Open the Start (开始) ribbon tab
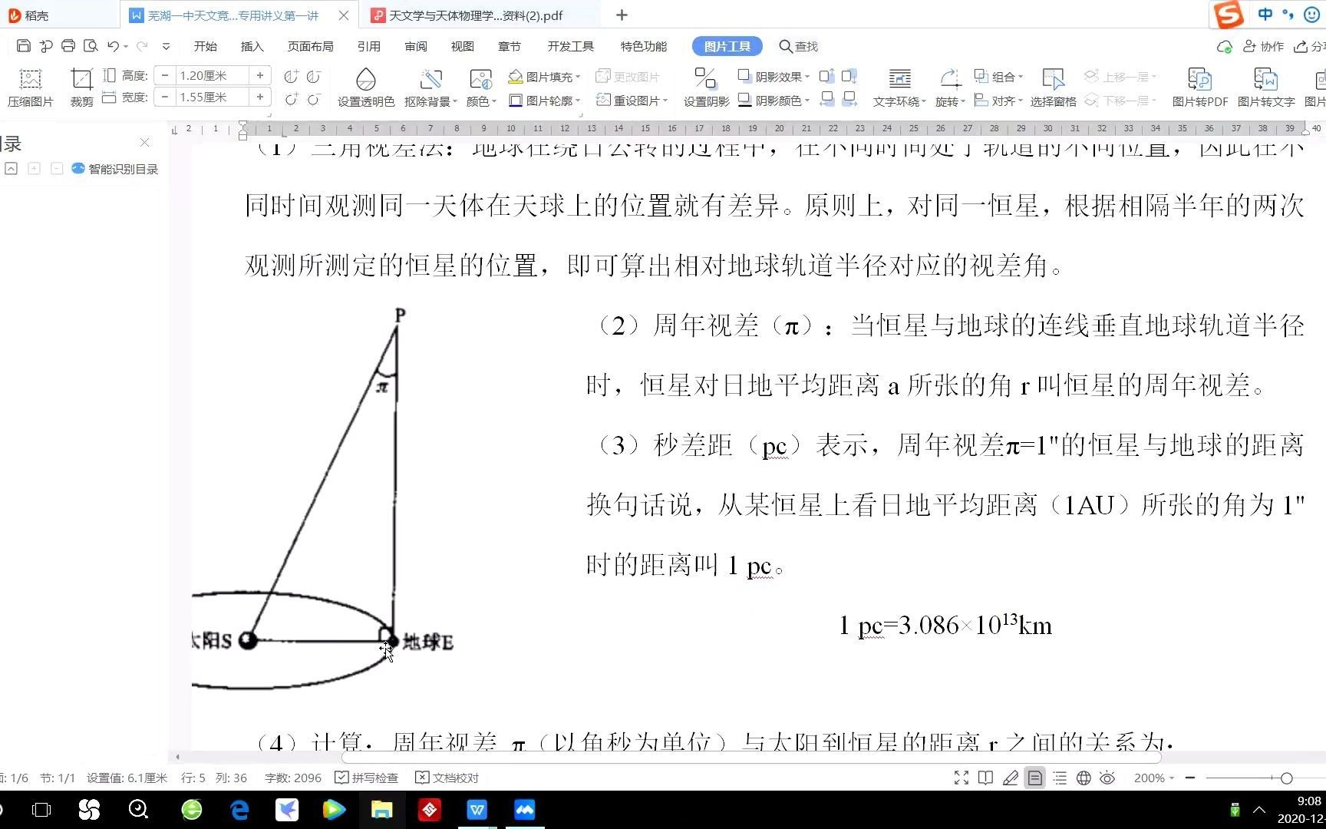Image resolution: width=1326 pixels, height=829 pixels. click(x=206, y=46)
